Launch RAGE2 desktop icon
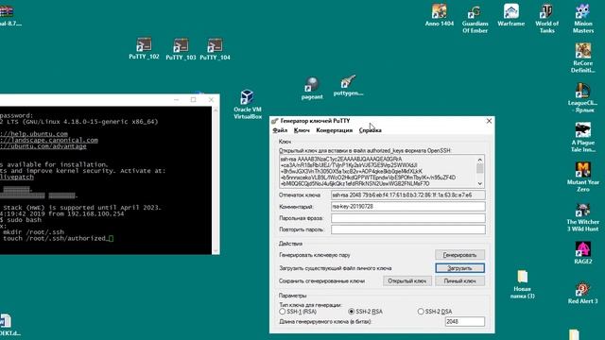The image size is (605, 340). tap(582, 253)
